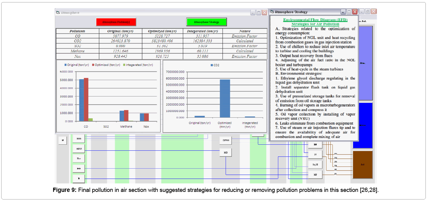427x201 pixels.
Task: Click the Methane pollutant table cell
Action: point(77,51)
